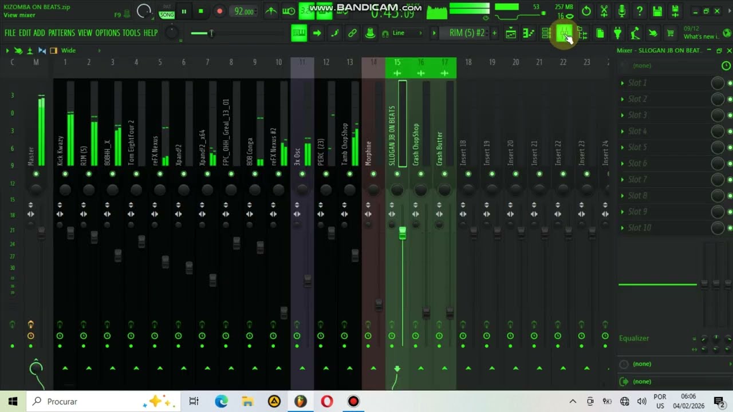Open the ADD menu
This screenshot has width=733, height=412.
[x=39, y=33]
